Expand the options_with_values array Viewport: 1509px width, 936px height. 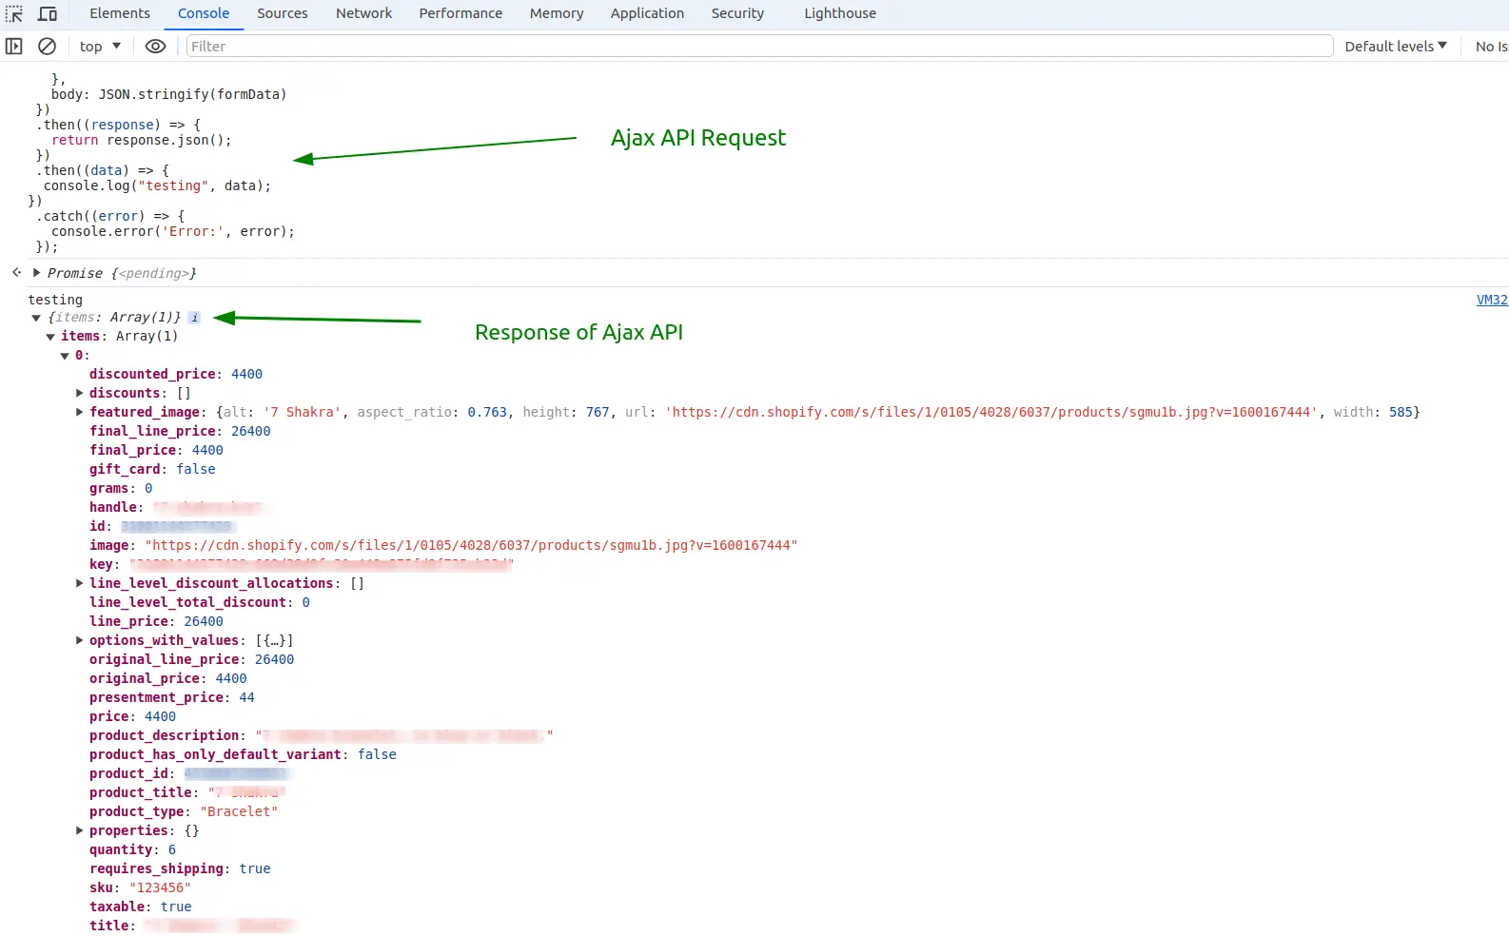(x=80, y=640)
